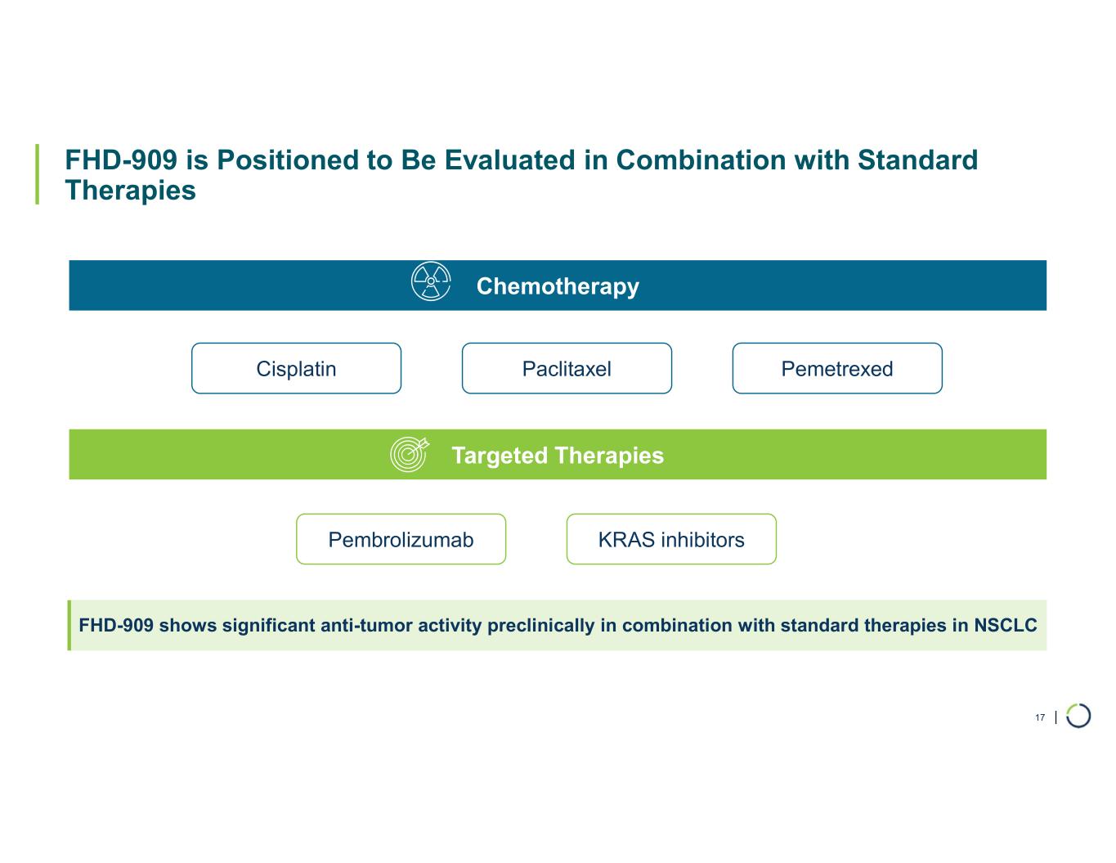Select the Paclitaxel box
This screenshot has height=863, width=1116.
(567, 369)
